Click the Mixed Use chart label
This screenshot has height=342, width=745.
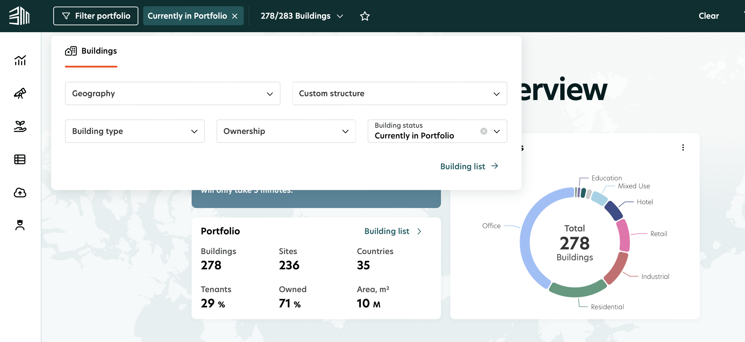[634, 186]
